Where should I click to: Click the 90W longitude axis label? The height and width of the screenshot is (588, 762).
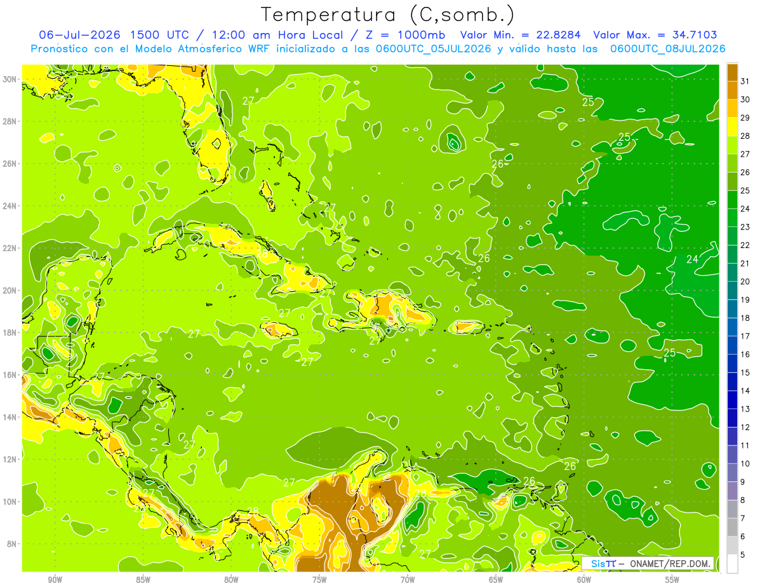tap(55, 580)
